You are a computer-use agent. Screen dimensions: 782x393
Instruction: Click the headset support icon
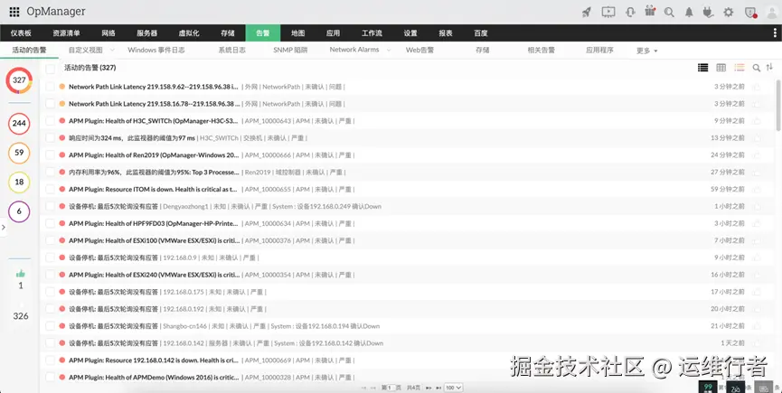(x=630, y=12)
